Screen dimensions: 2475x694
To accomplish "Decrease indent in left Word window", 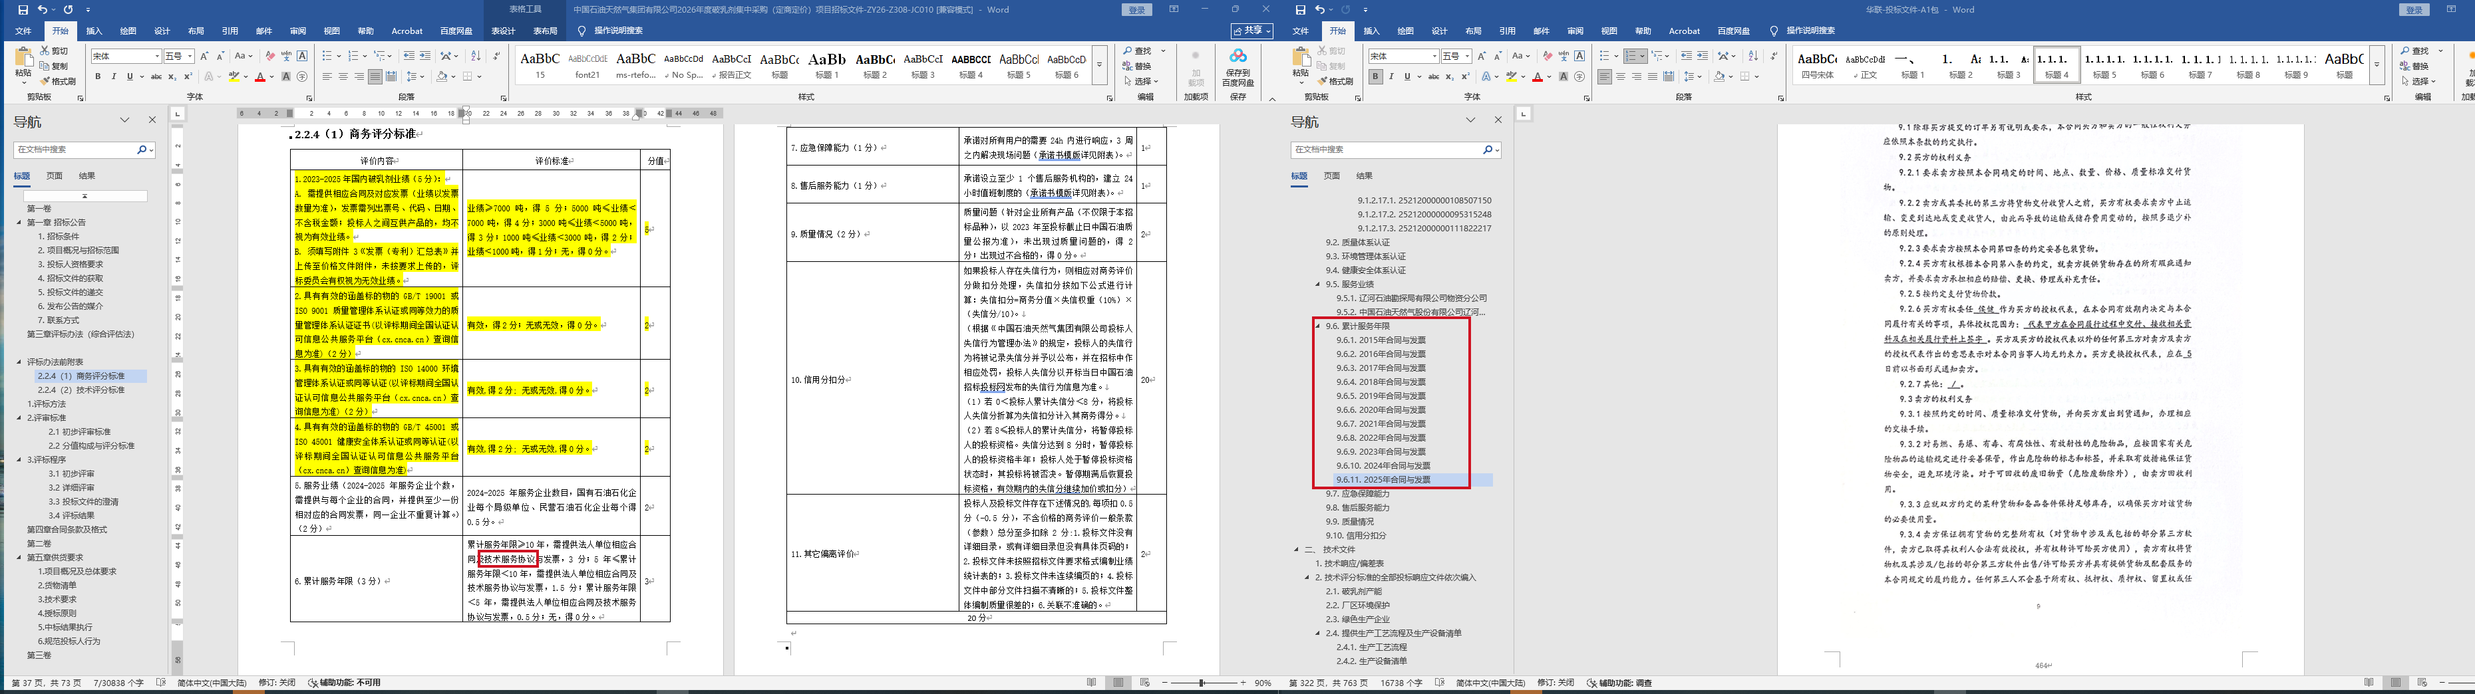I will (x=409, y=56).
